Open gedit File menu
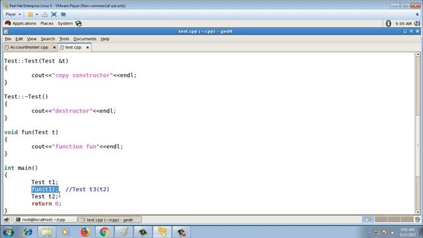This screenshot has width=423, height=238. tap(8, 39)
